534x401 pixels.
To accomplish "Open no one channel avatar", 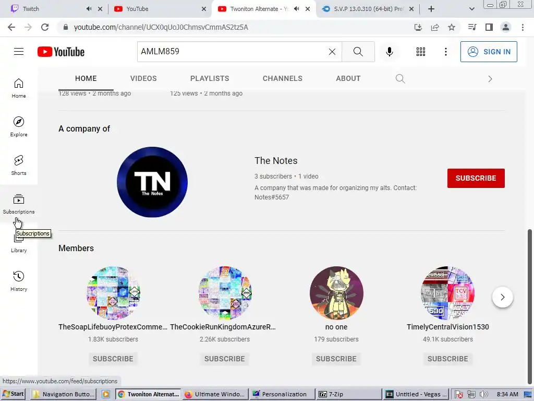I will (336, 293).
